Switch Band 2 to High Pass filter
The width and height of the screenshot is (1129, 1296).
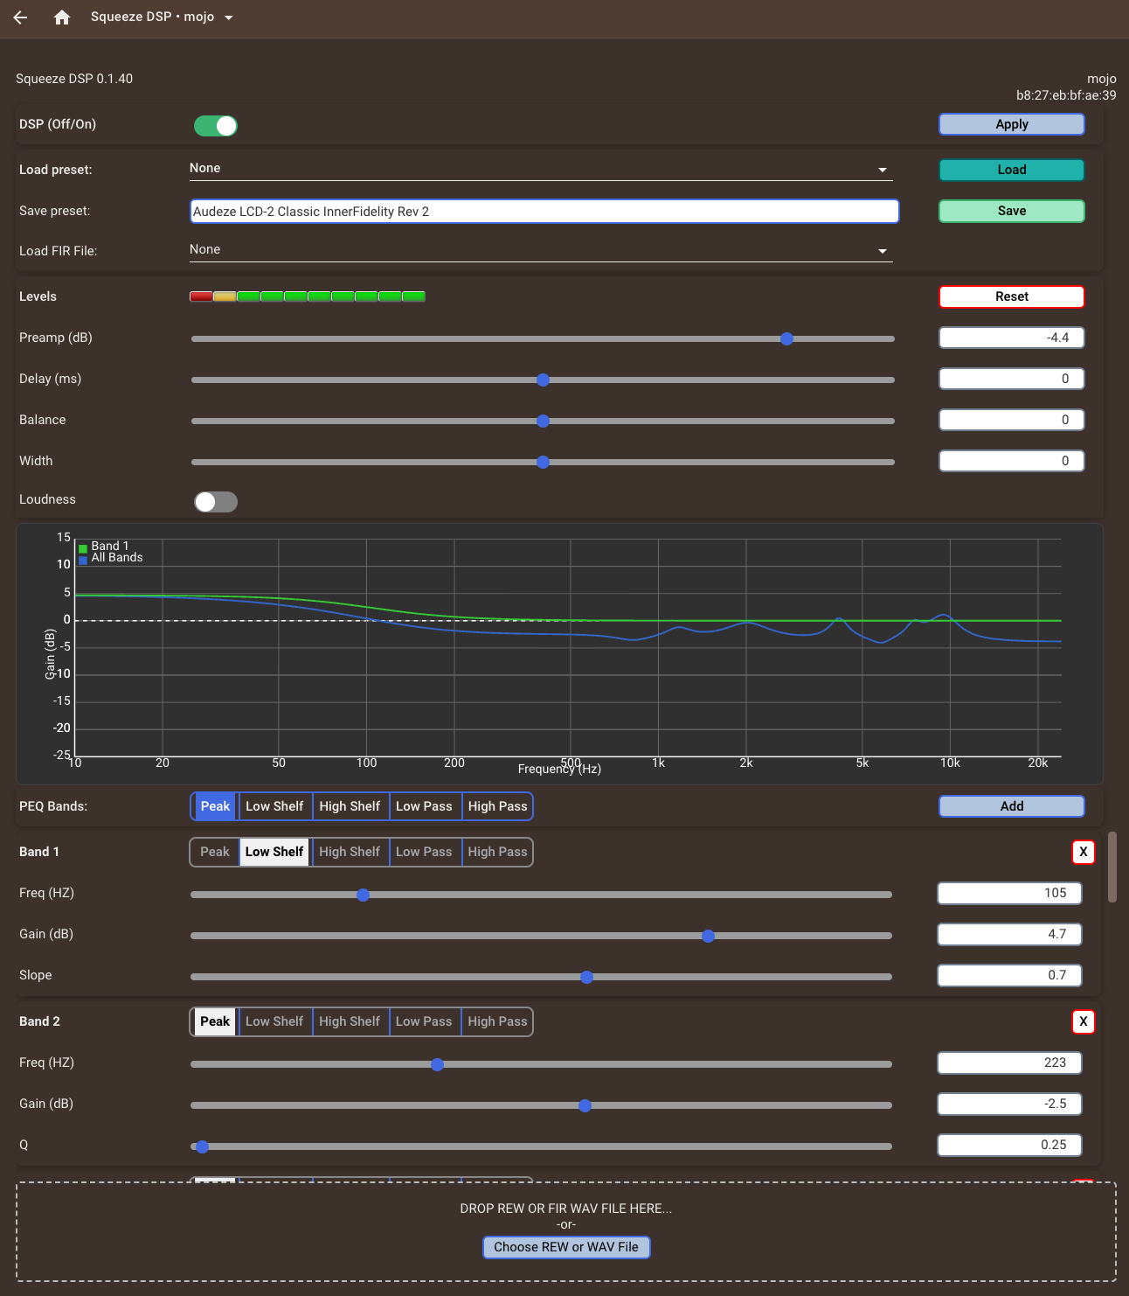497,1021
